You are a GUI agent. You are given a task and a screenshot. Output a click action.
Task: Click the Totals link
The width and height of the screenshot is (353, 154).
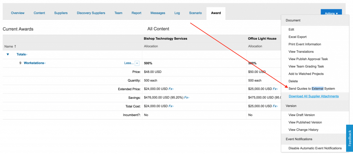click(x=21, y=54)
